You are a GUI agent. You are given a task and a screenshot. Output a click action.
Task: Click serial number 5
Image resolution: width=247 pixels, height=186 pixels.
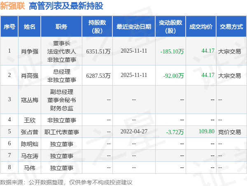pyautogui.click(x=9, y=131)
